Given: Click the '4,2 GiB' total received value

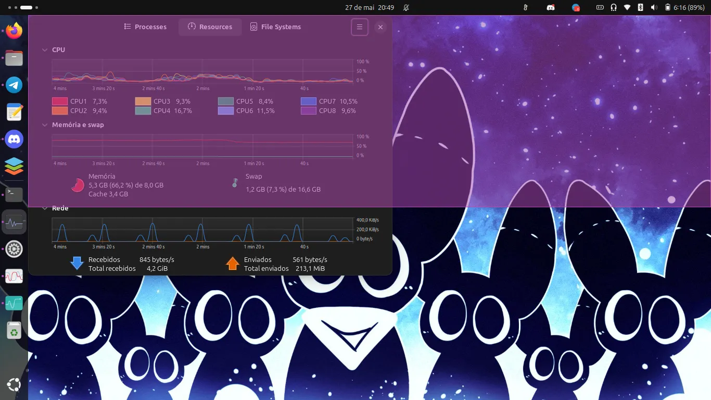Looking at the screenshot, I should pos(157,269).
